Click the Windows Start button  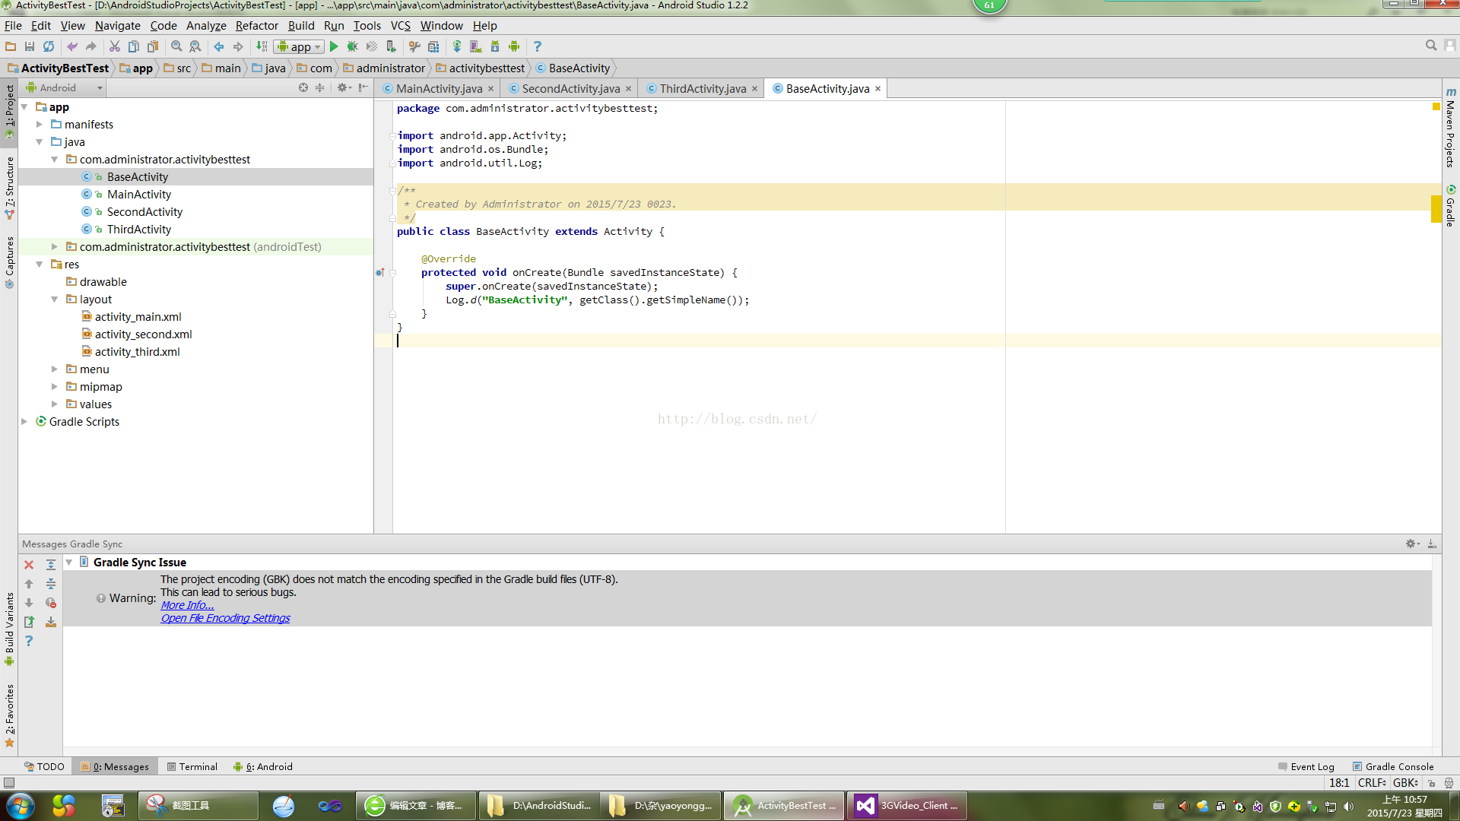[x=20, y=806]
